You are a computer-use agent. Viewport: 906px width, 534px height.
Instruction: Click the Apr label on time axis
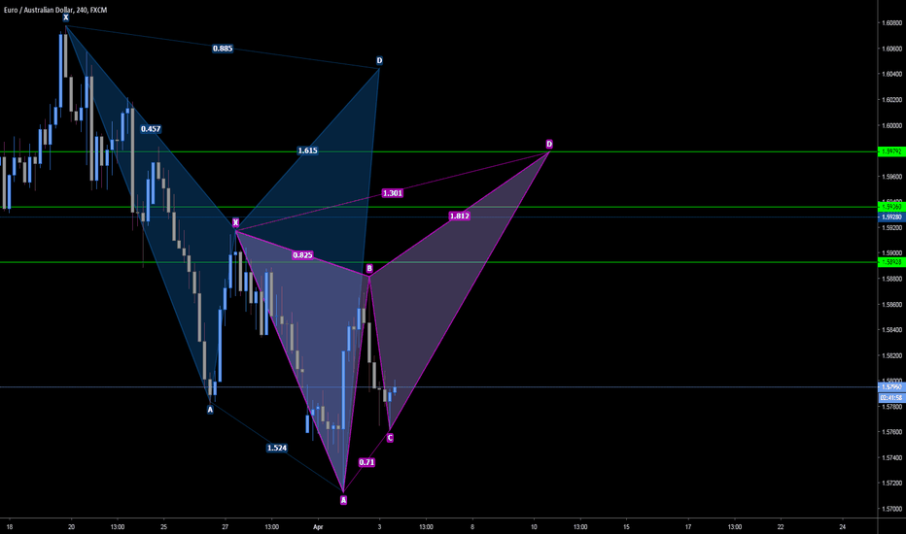tap(317, 527)
